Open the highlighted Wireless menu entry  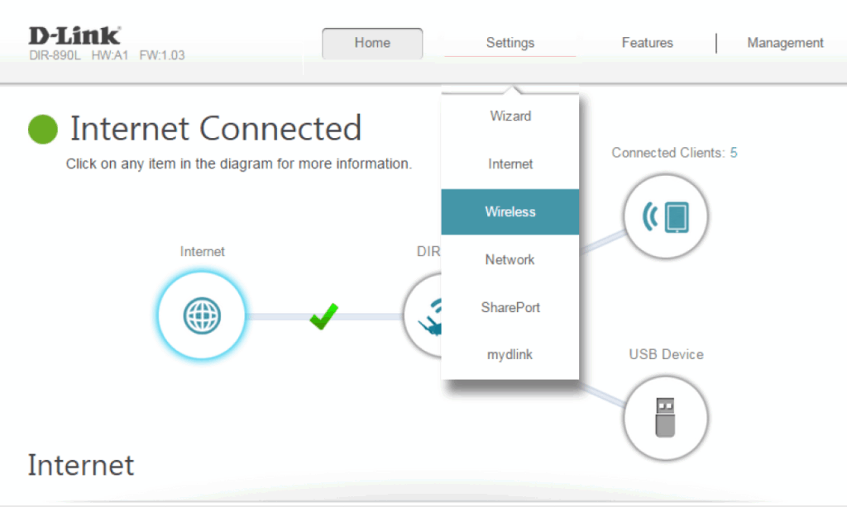pyautogui.click(x=510, y=212)
